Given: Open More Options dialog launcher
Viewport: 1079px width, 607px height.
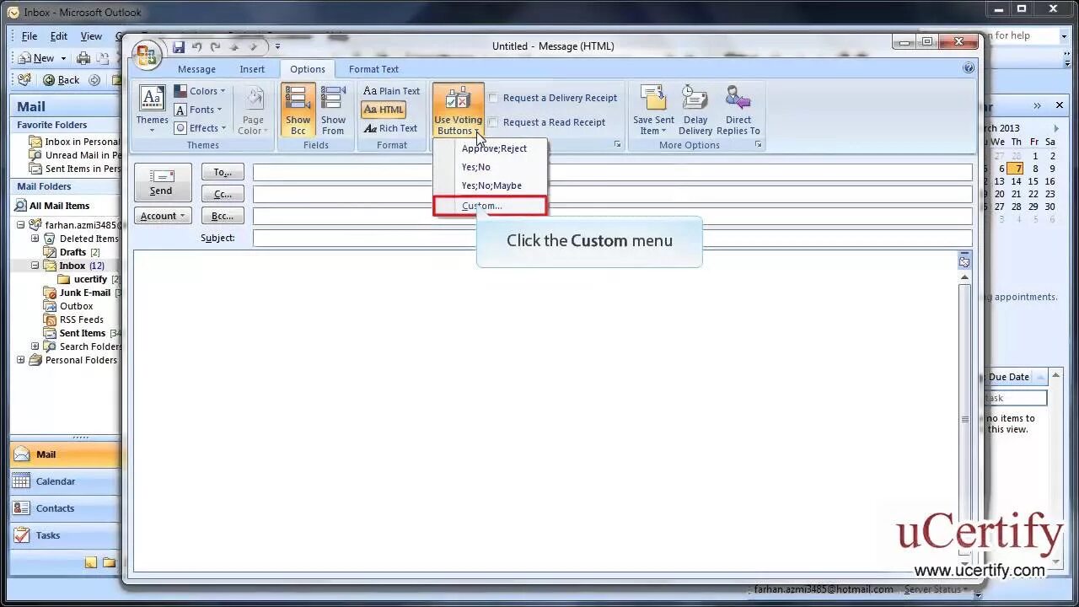Looking at the screenshot, I should pos(759,145).
